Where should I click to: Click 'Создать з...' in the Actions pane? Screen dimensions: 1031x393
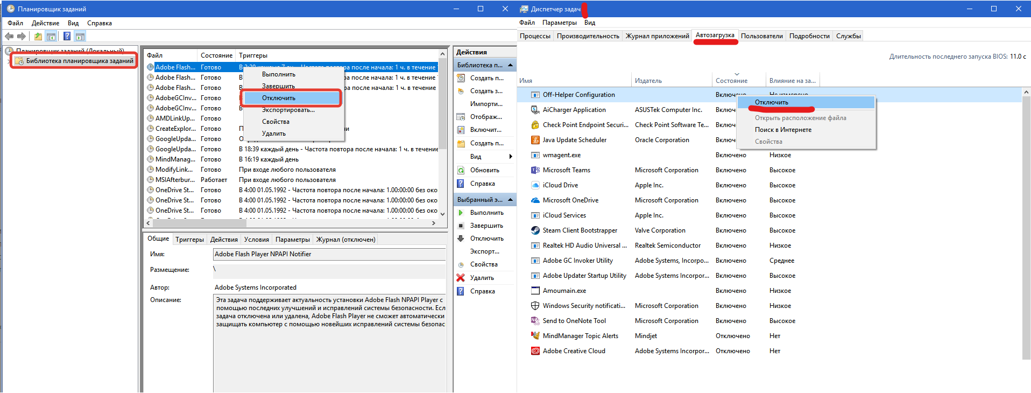[486, 91]
